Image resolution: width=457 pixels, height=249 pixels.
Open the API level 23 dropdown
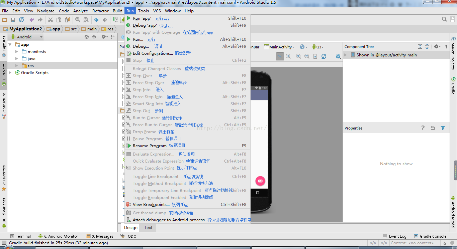pos(318,47)
